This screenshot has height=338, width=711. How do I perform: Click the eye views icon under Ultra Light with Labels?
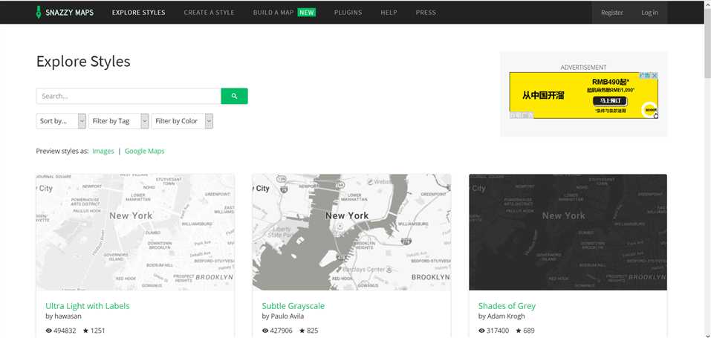coord(49,331)
